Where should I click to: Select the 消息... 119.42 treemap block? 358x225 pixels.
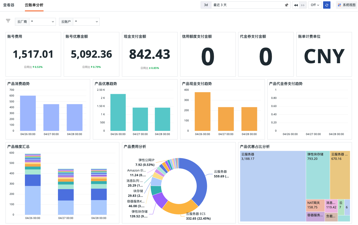click(x=331, y=206)
